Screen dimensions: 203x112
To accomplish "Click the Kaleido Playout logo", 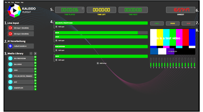I will (x=14, y=10).
